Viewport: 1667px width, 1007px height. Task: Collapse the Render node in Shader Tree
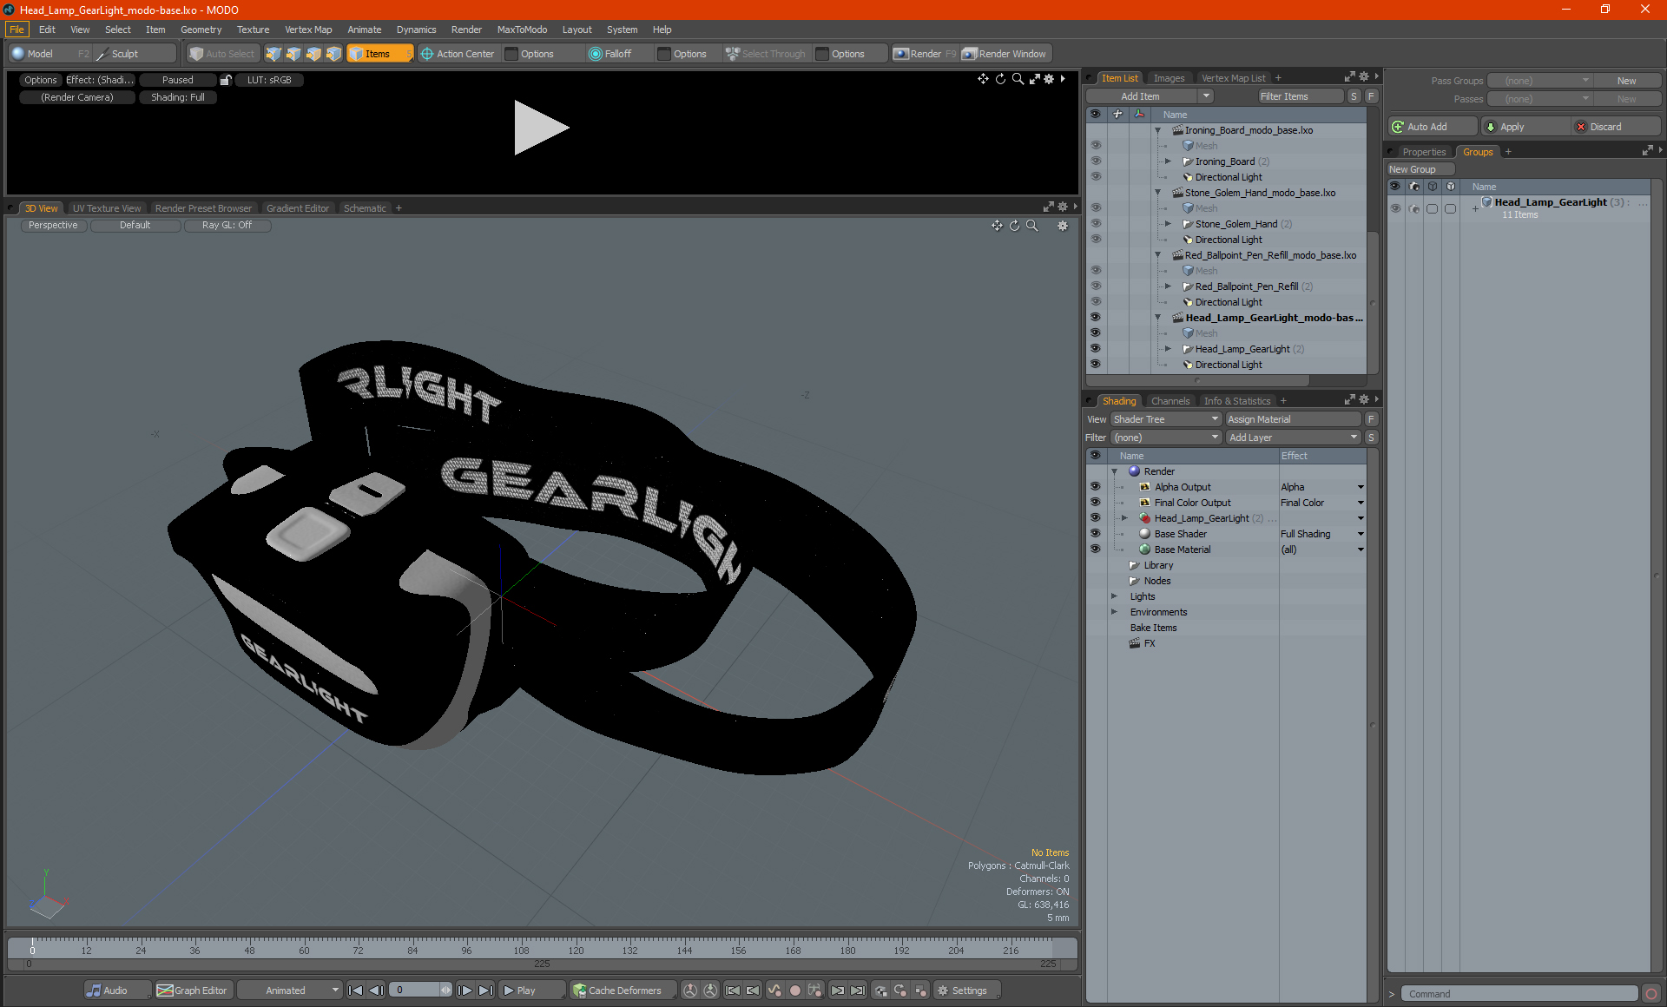1114,471
